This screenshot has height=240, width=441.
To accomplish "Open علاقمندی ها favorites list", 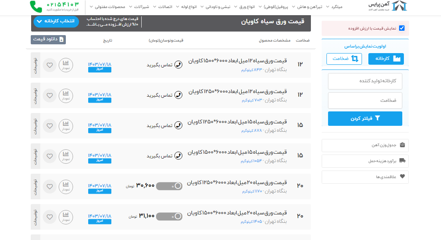I will pyautogui.click(x=365, y=177).
